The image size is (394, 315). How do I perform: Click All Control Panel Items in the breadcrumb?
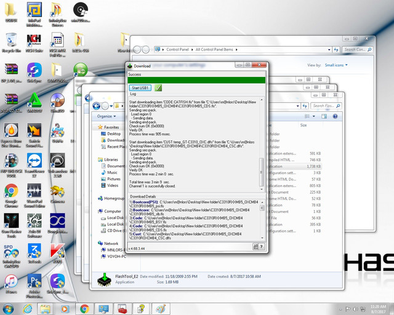pos(214,49)
